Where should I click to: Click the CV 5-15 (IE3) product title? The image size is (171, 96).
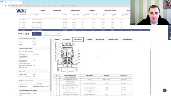click(24, 34)
